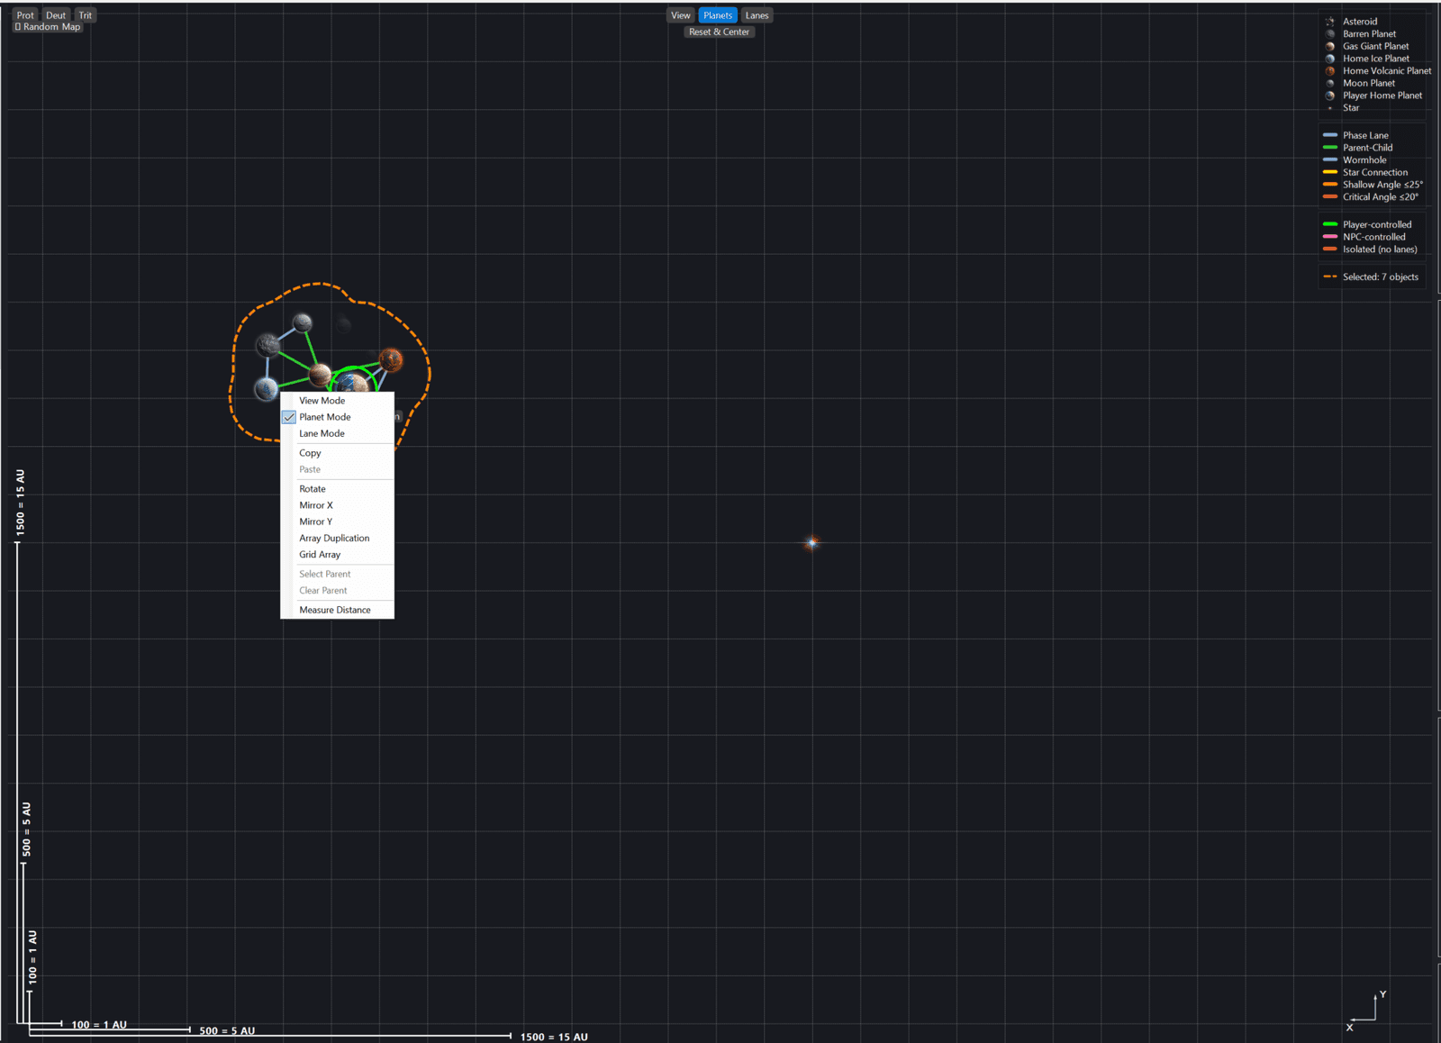Click the vertical ruler's '1500 = 15 AU' label
The width and height of the screenshot is (1441, 1043).
(21, 503)
